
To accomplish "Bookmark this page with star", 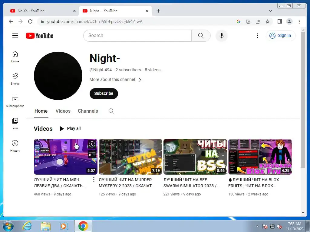I will (268, 21).
